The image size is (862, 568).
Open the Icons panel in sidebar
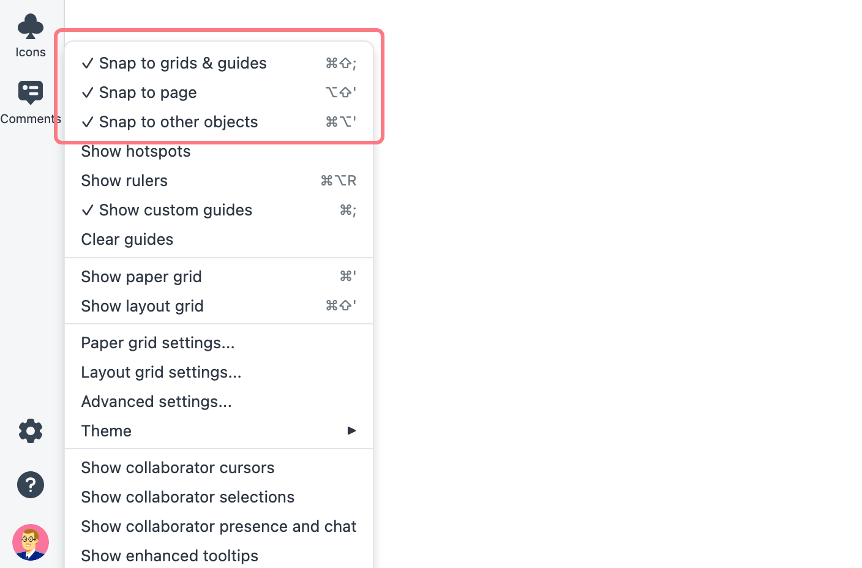pos(31,36)
